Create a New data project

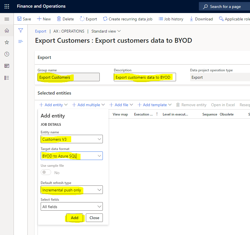pyautogui.click(x=44, y=19)
